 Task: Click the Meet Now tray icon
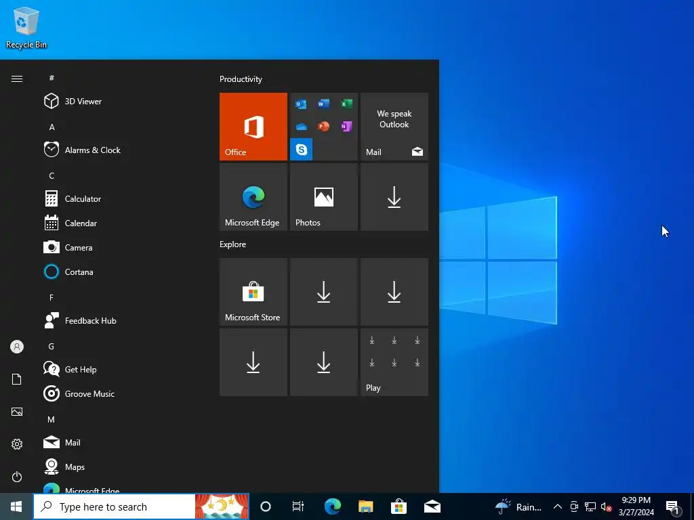point(574,506)
